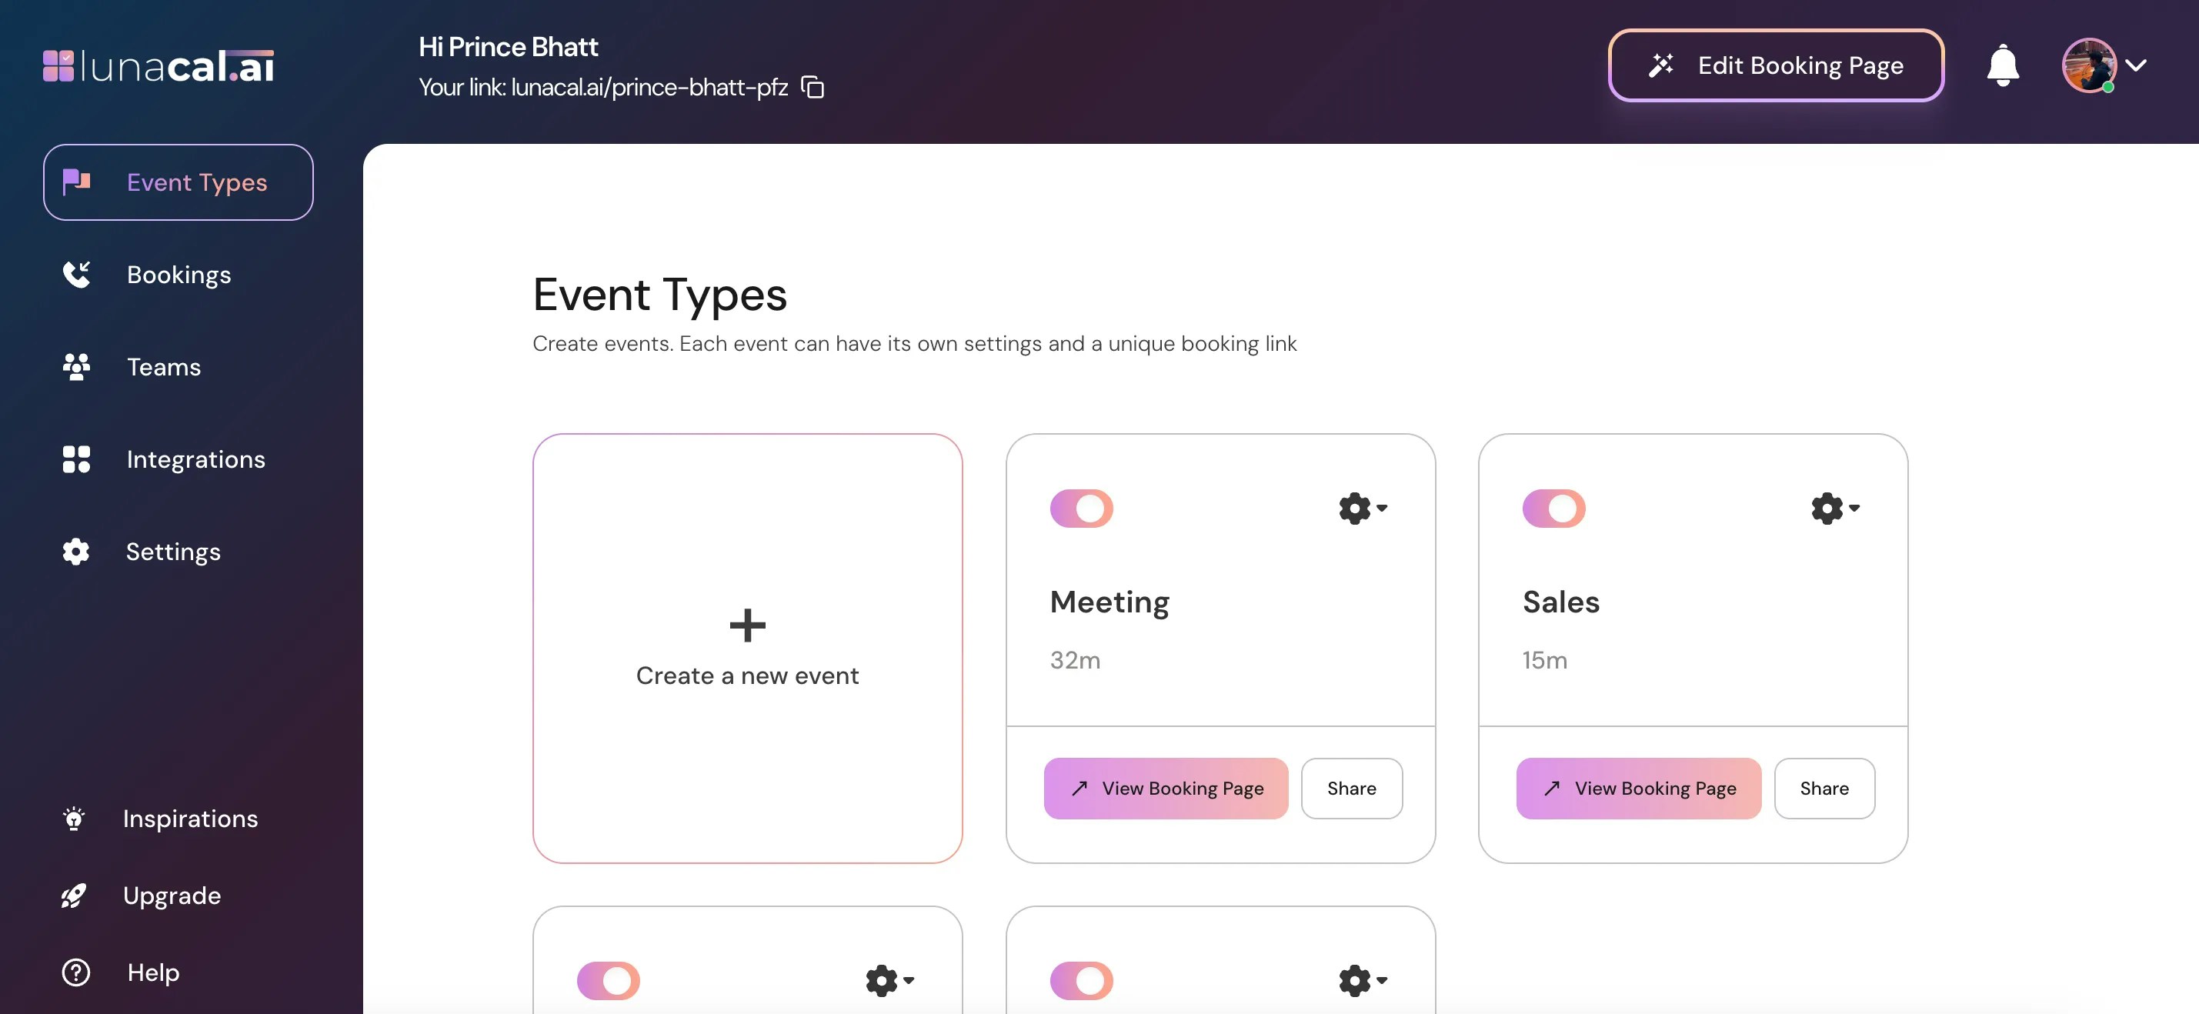Click the Edit Booking Page button
Image resolution: width=2199 pixels, height=1014 pixels.
(x=1776, y=65)
